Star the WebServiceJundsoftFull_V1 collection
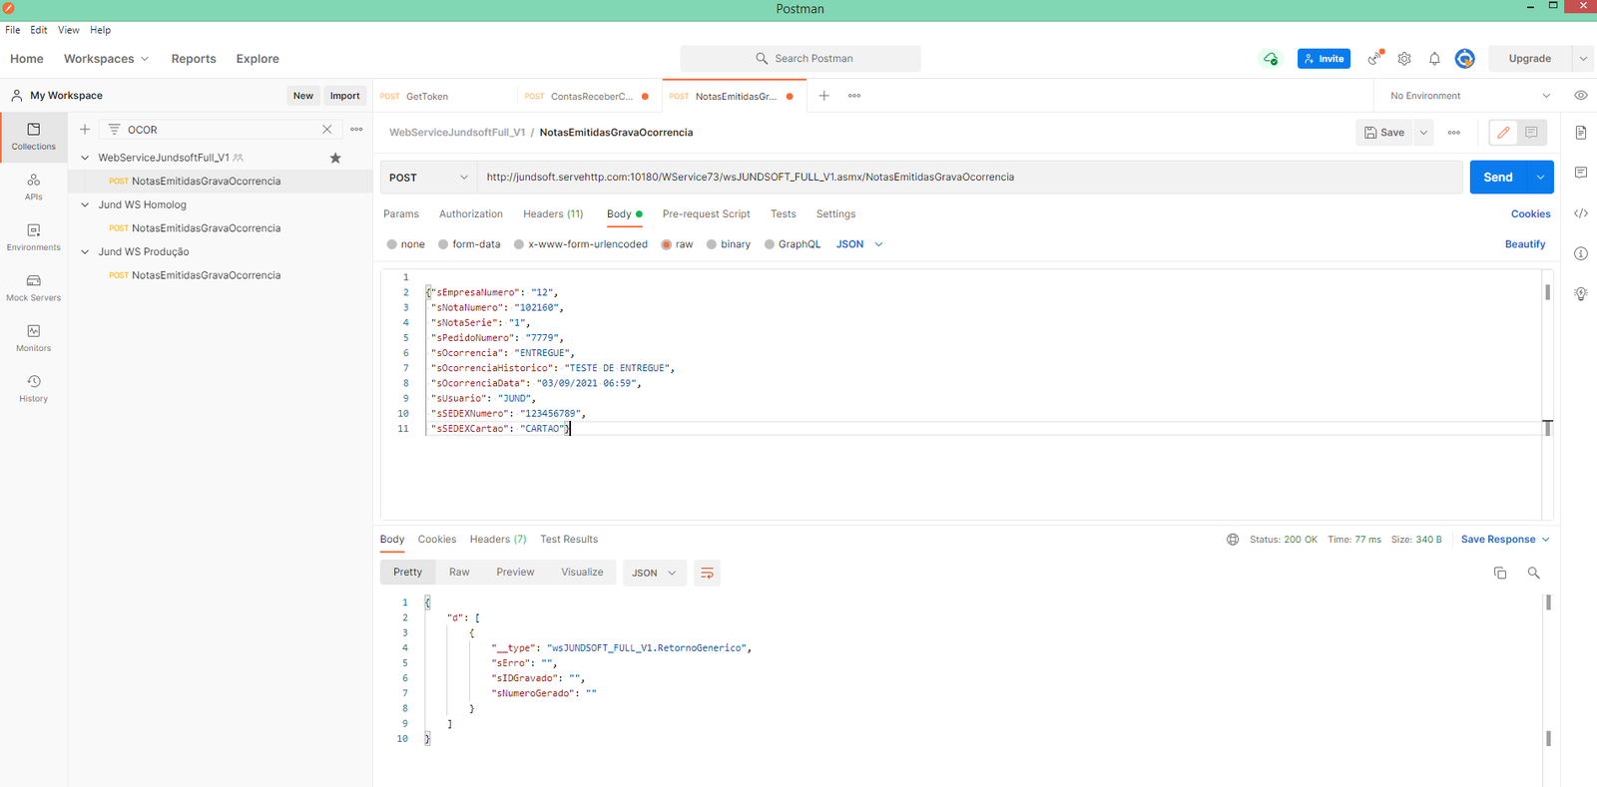The height and width of the screenshot is (787, 1597). [x=335, y=158]
